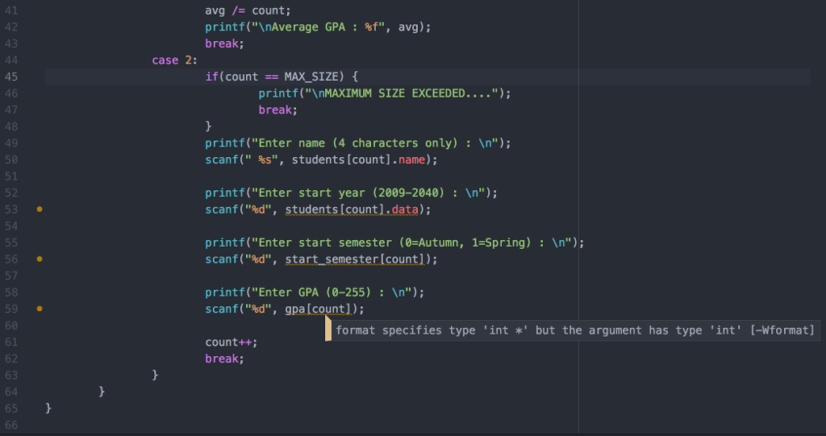Image resolution: width=826 pixels, height=436 pixels.
Task: Click 'Enter GPA (0-255)' prompt string
Action: (331, 293)
